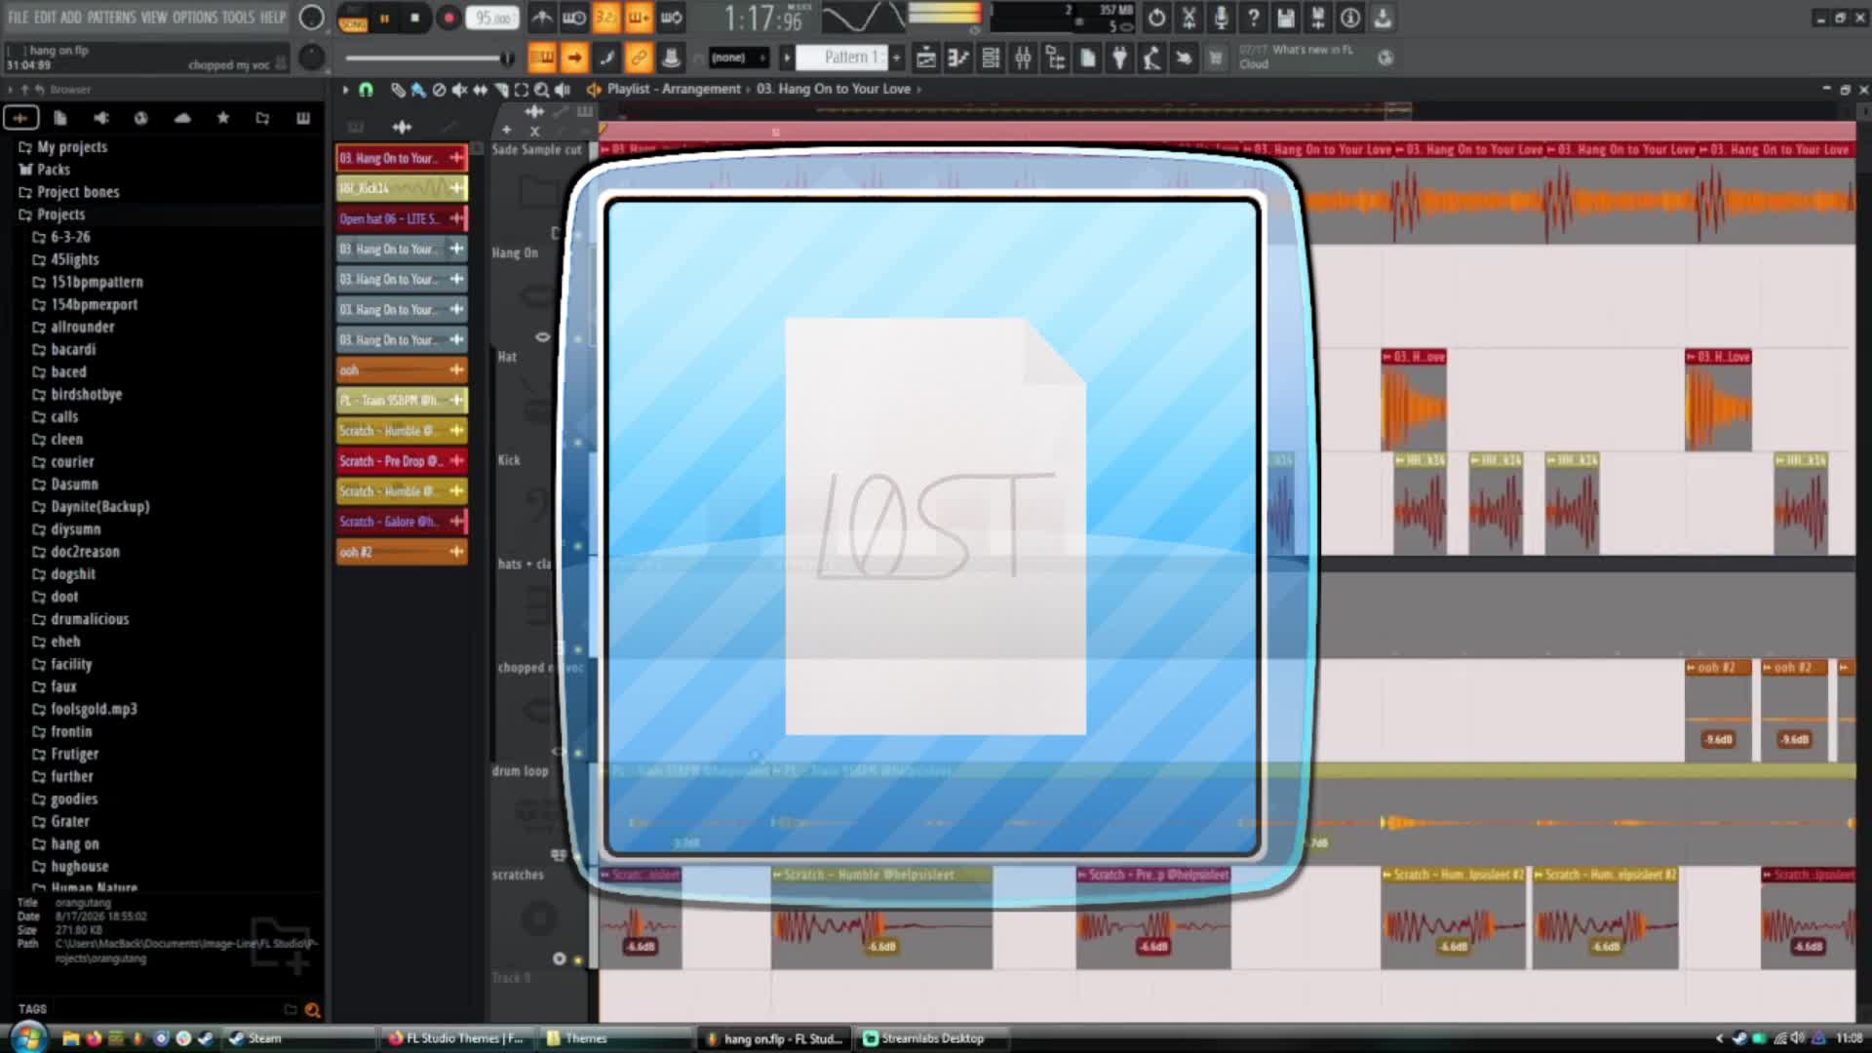The width and height of the screenshot is (1872, 1053).
Task: Open the PATTERNS menu
Action: point(111,17)
